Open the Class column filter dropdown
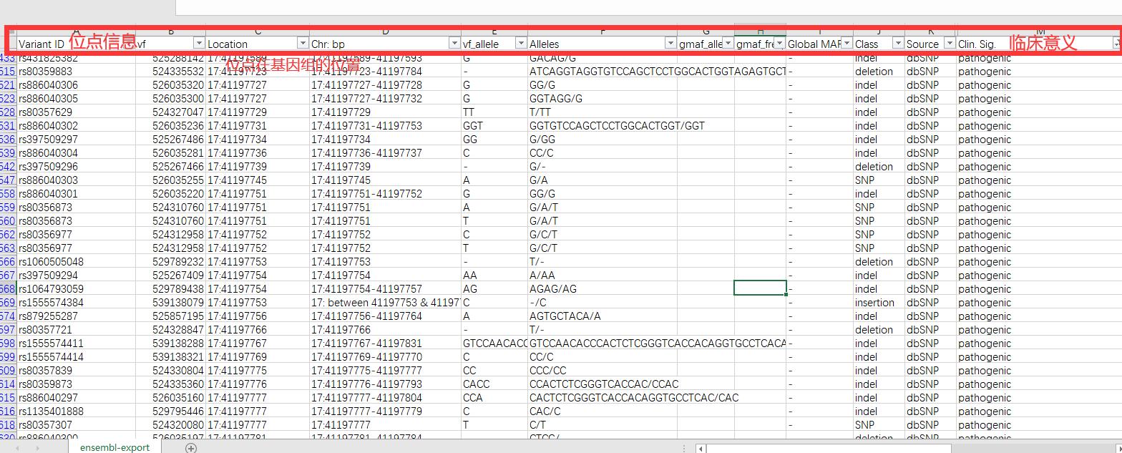Viewport: 1122px width, 453px height. coord(897,44)
